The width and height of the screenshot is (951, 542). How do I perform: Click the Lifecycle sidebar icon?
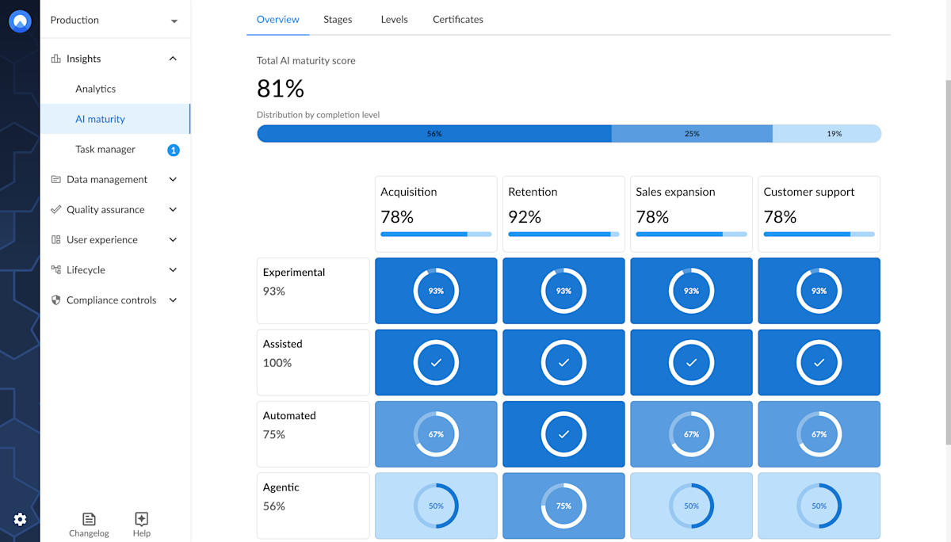[x=54, y=269]
